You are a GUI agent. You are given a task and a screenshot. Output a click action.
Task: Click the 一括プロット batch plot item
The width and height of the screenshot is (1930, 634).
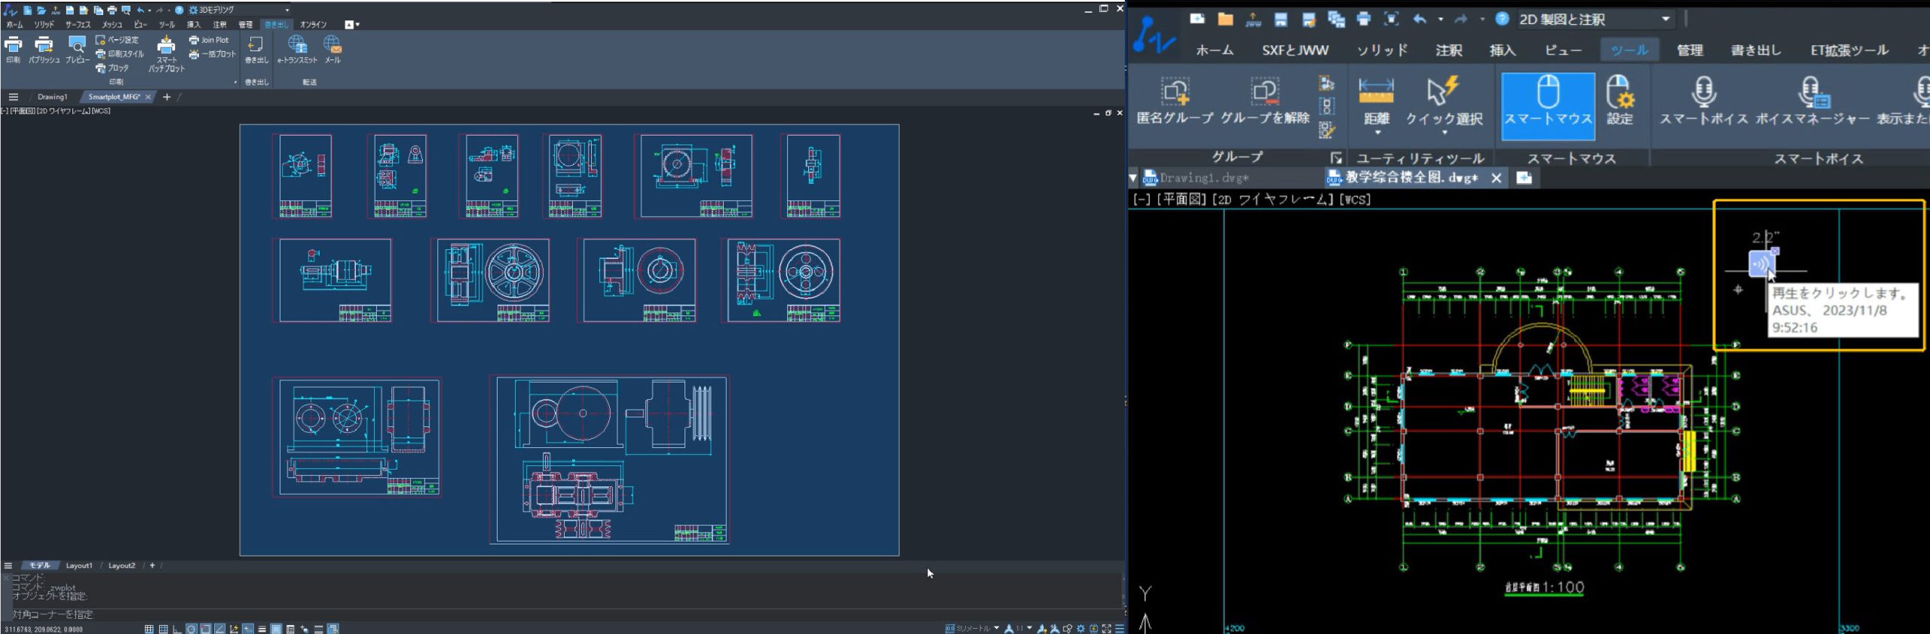pos(213,54)
